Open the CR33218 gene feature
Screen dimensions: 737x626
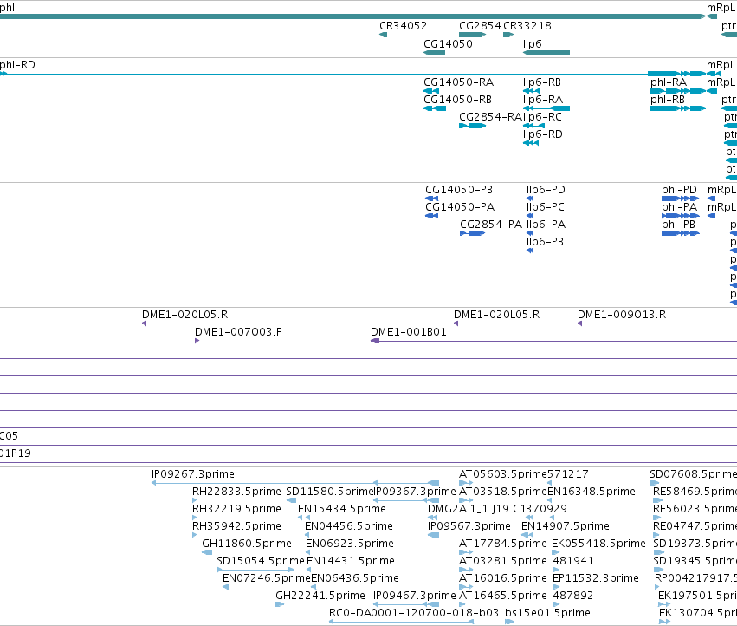pos(508,35)
